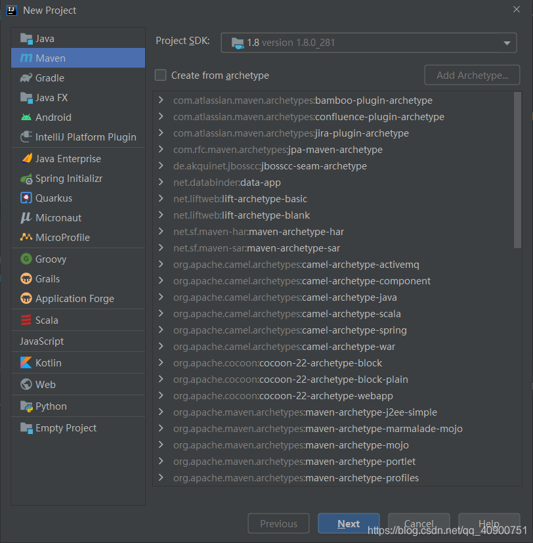Click the Kotlin logo icon
The height and width of the screenshot is (543, 533).
tap(26, 363)
